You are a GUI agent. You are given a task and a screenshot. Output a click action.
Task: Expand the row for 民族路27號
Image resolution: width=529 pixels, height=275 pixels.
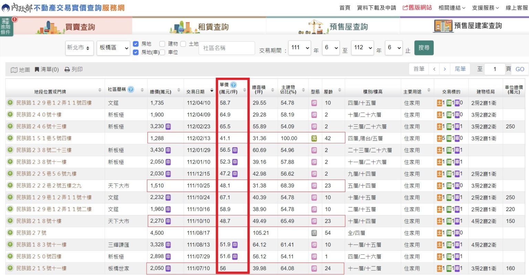click(10, 233)
